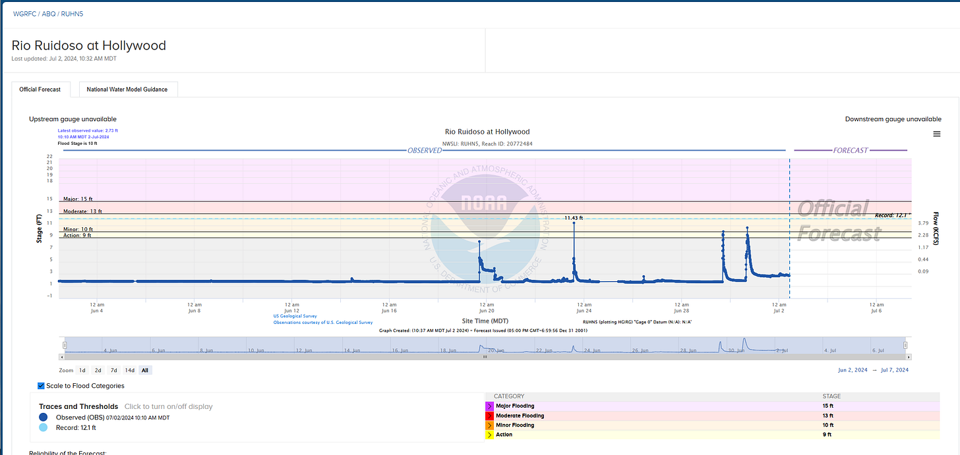Set chart zoom to 14d
The width and height of the screenshot is (960, 455).
130,370
